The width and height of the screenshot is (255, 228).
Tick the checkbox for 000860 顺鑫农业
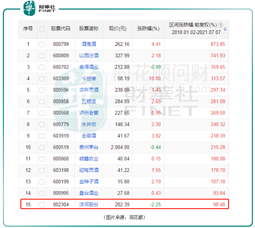click(x=42, y=159)
